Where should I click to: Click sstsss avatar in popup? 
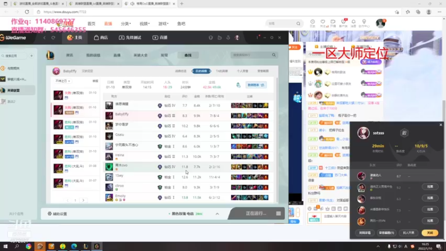(363, 133)
